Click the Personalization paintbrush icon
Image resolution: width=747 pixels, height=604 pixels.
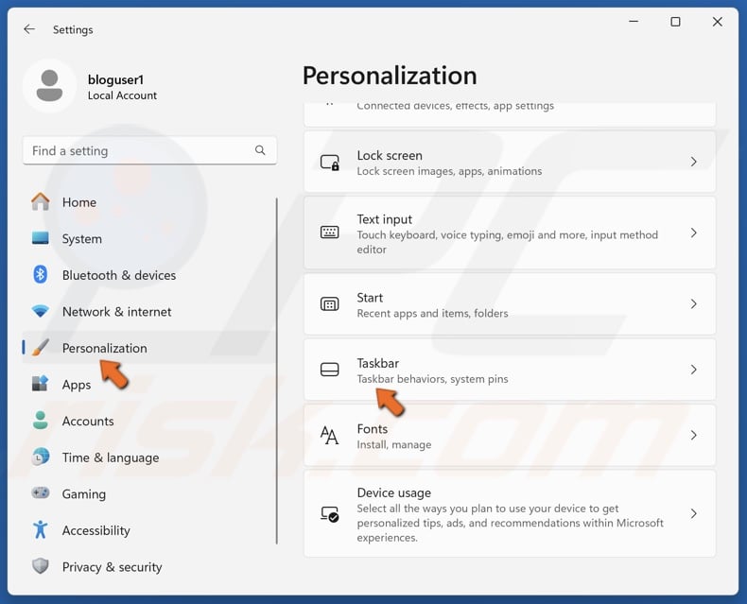tap(41, 348)
